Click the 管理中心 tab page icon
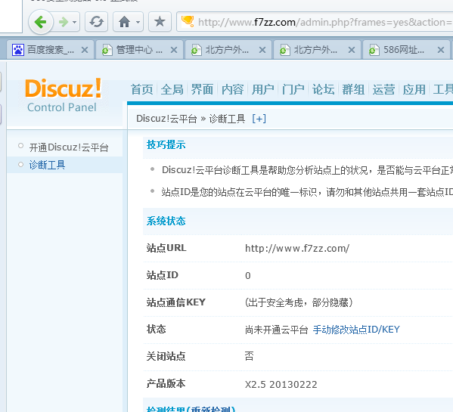Image resolution: width=453 pixels, height=412 pixels. click(x=107, y=50)
